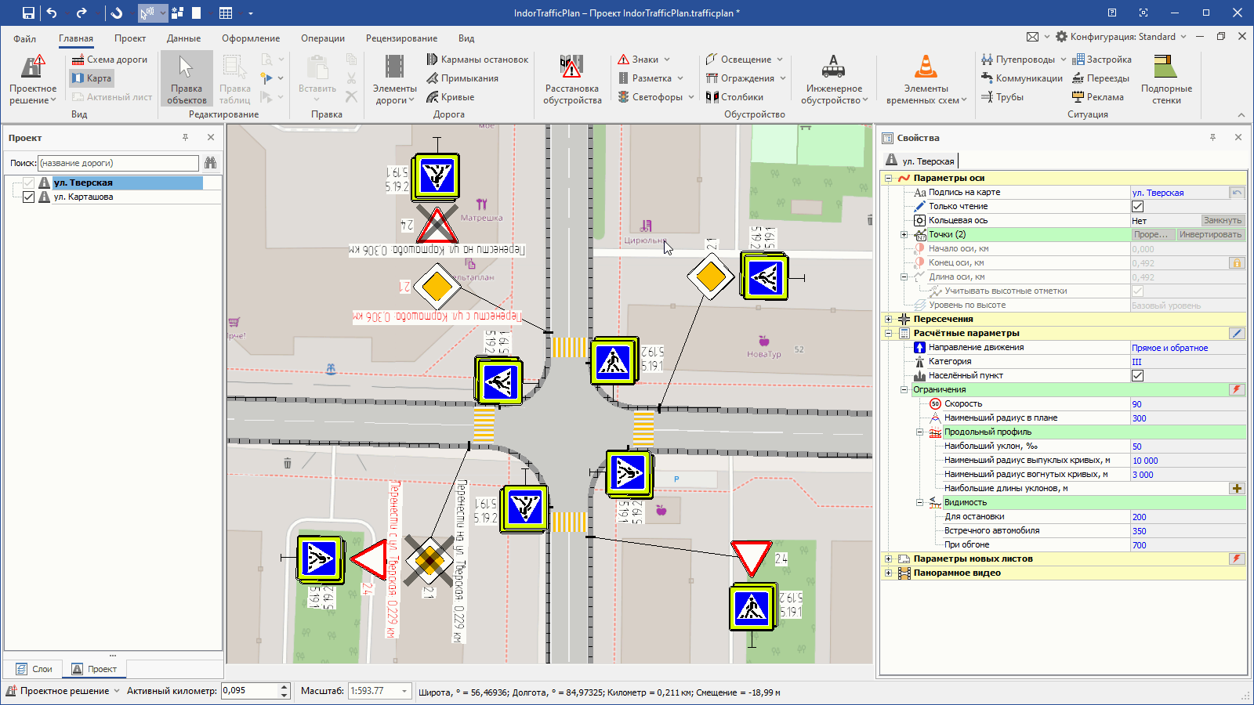
Task: Save project using the floppy disk icon
Action: (28, 13)
